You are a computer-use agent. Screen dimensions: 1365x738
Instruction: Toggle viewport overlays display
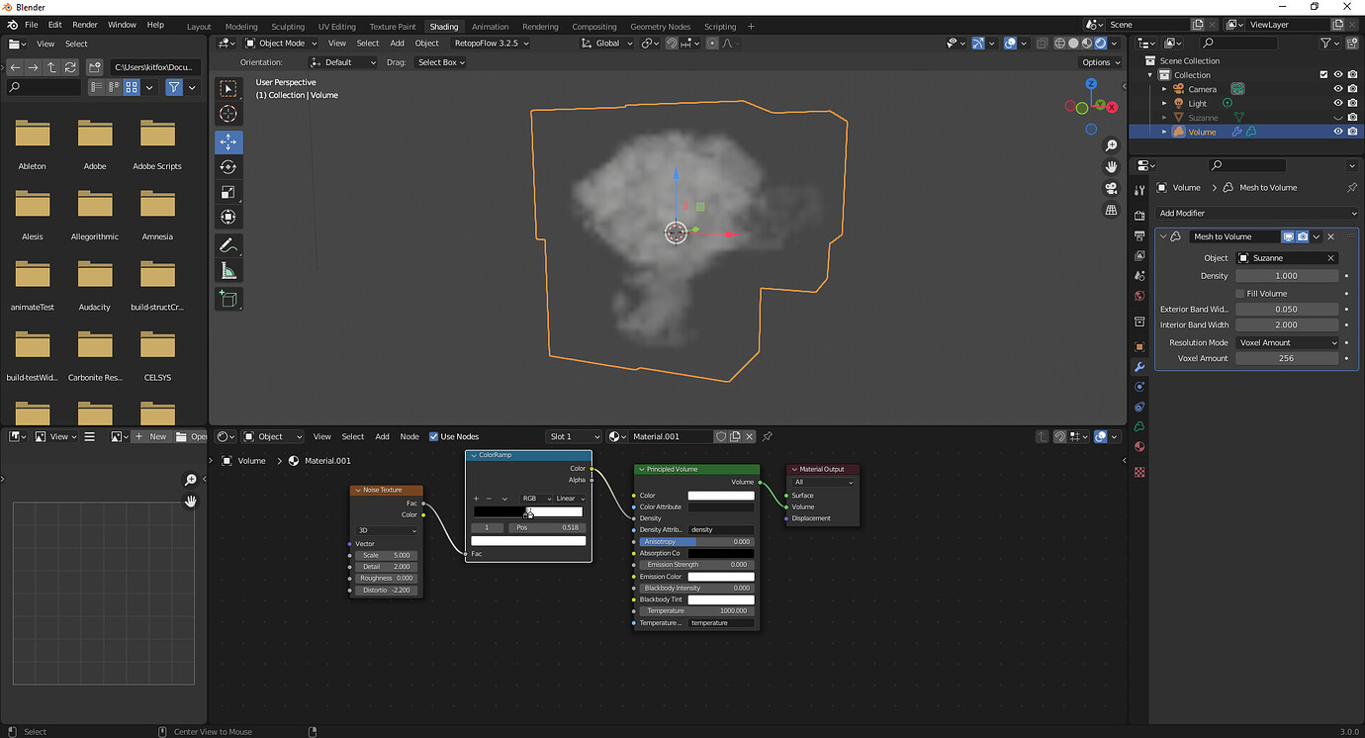(1010, 44)
